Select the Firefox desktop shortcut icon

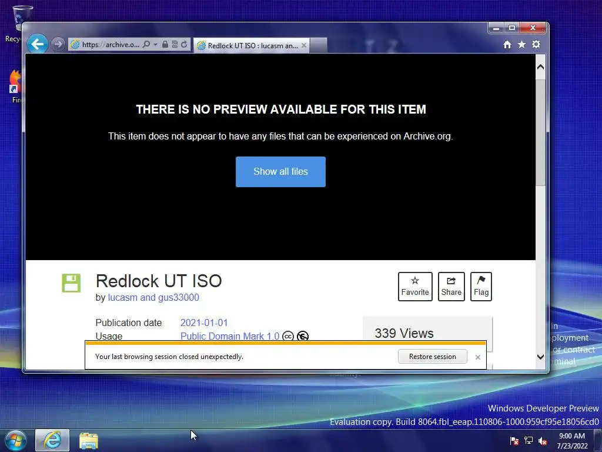pos(15,87)
